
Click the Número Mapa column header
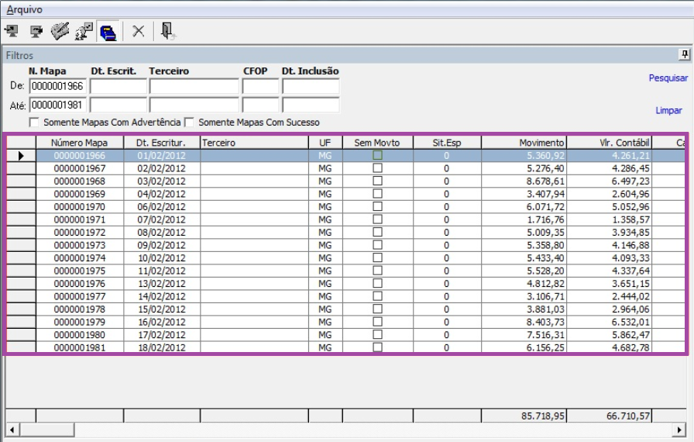[80, 143]
